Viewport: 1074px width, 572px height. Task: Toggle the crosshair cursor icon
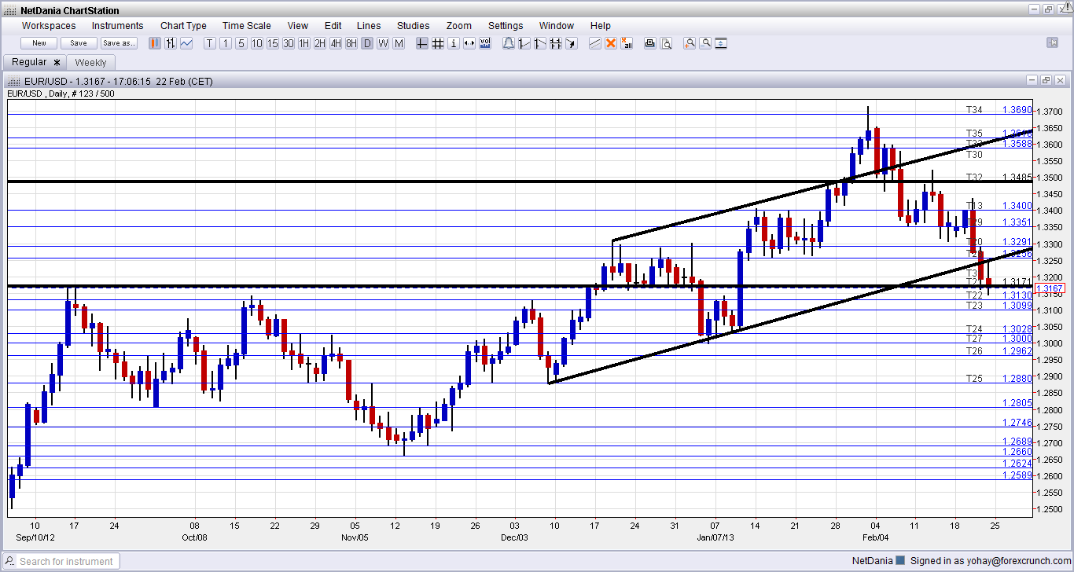pyautogui.click(x=421, y=43)
